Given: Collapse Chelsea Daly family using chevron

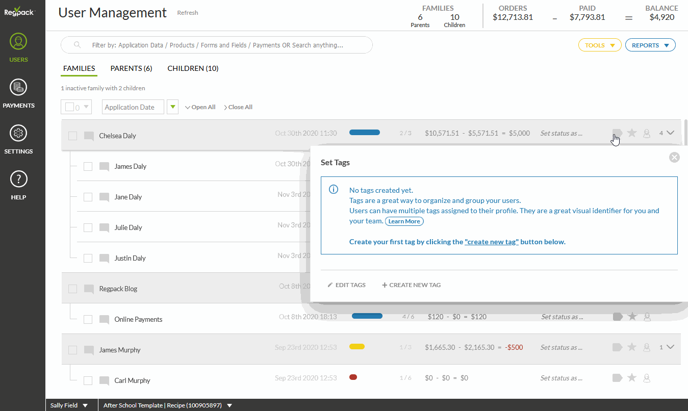Looking at the screenshot, I should click(671, 133).
